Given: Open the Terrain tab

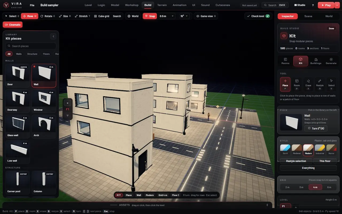Looking at the screenshot, I should tap(162, 5).
